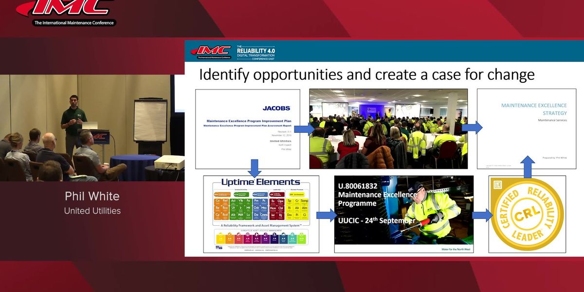Open the Maintenance Excellence Program Improvement Plan document
584x292 pixels.
pyautogui.click(x=247, y=128)
